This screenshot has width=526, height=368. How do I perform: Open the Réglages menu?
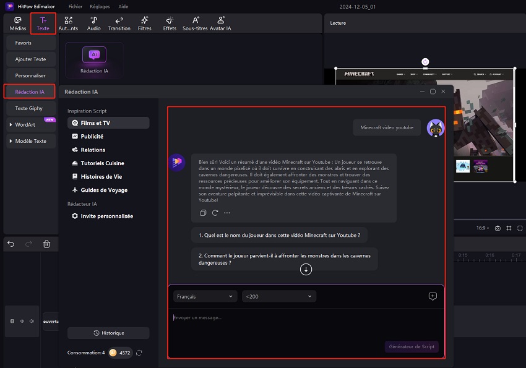(98, 6)
